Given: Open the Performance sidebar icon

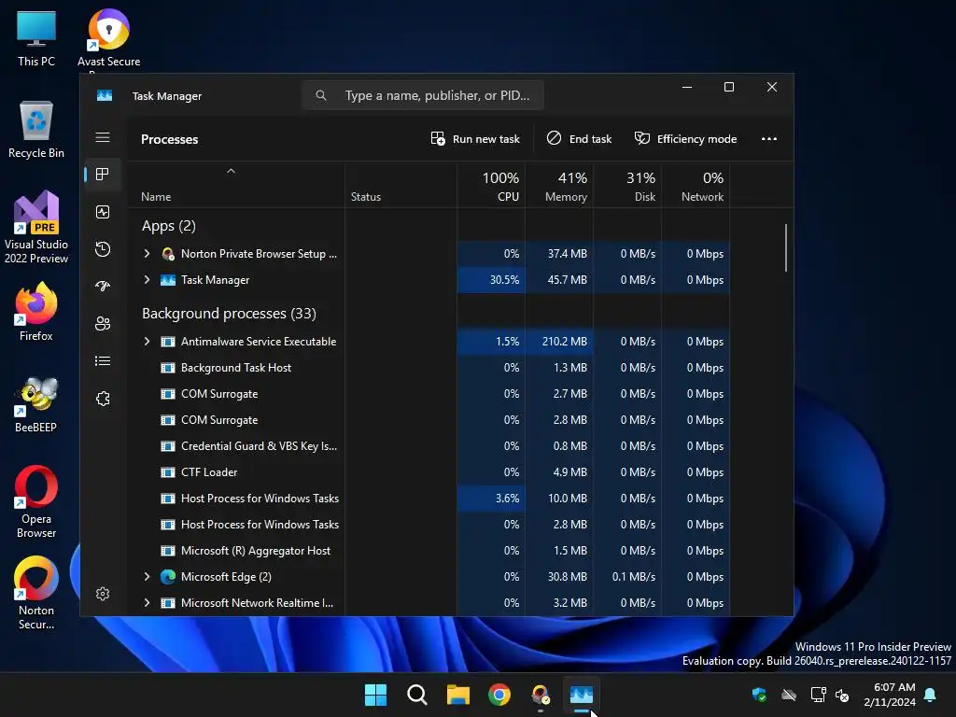Looking at the screenshot, I should click(103, 212).
